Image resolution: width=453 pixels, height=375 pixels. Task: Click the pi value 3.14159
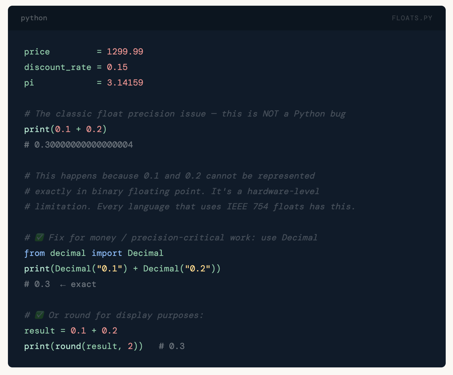125,83
